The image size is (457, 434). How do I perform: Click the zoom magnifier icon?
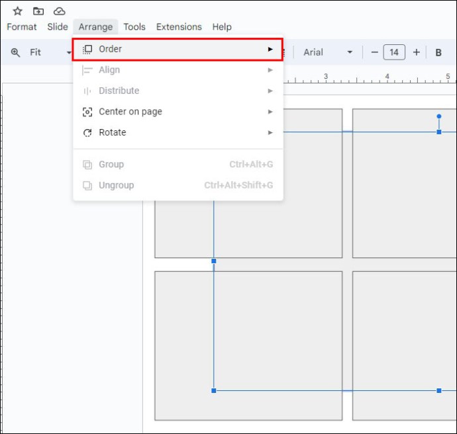15,53
